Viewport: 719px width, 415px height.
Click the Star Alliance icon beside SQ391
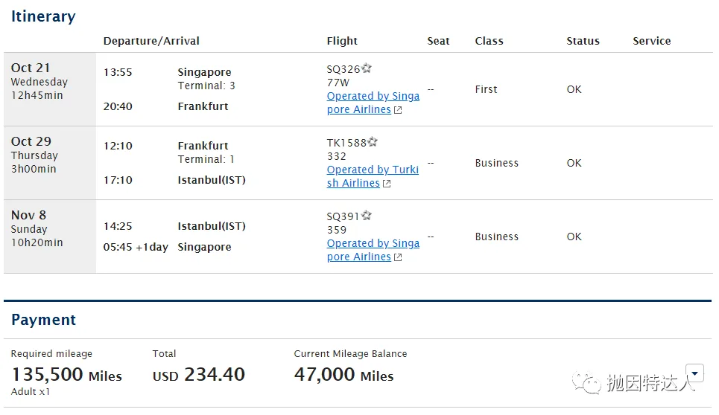pyautogui.click(x=367, y=216)
